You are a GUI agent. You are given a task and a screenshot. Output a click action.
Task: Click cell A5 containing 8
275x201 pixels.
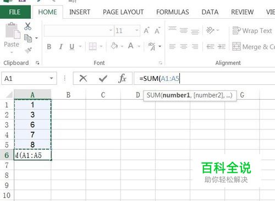pos(32,144)
